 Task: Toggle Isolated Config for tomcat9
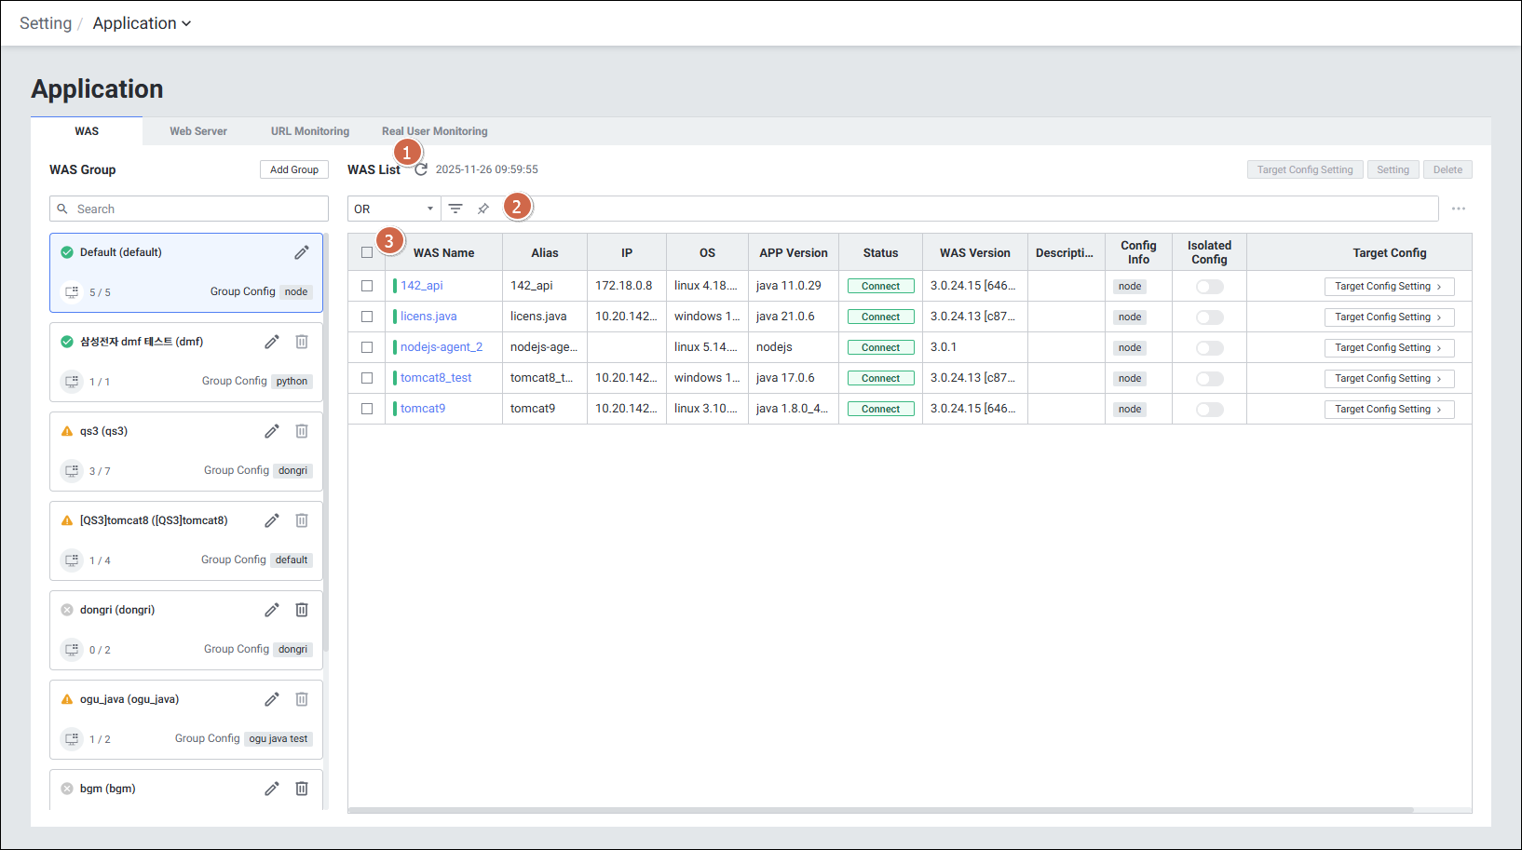(x=1209, y=410)
